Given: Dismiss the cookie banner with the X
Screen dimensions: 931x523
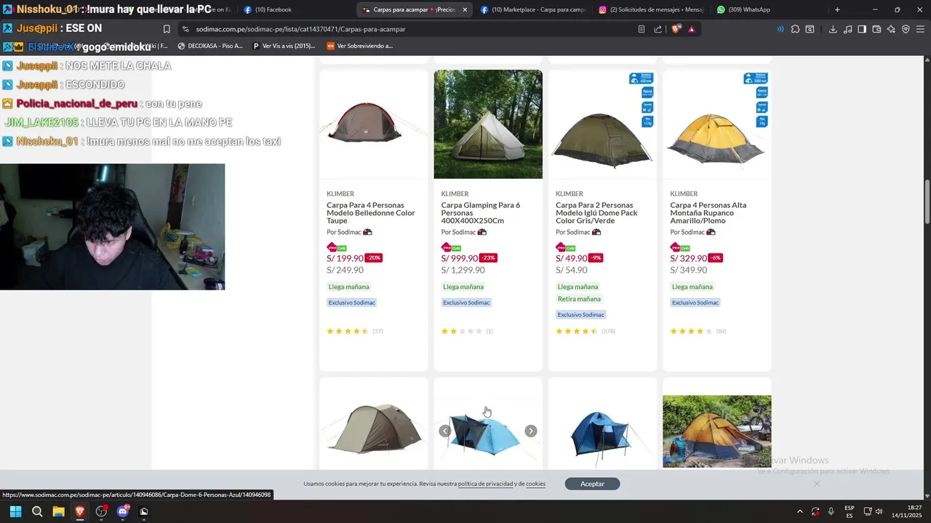Looking at the screenshot, I should 817,484.
